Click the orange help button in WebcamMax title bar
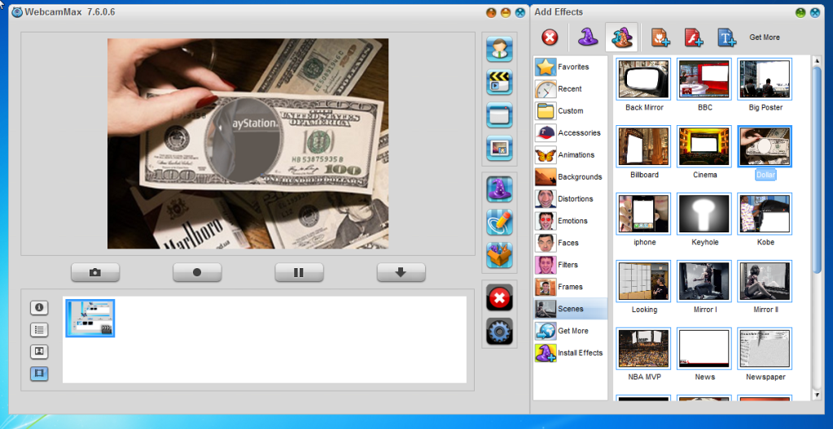 pyautogui.click(x=491, y=12)
